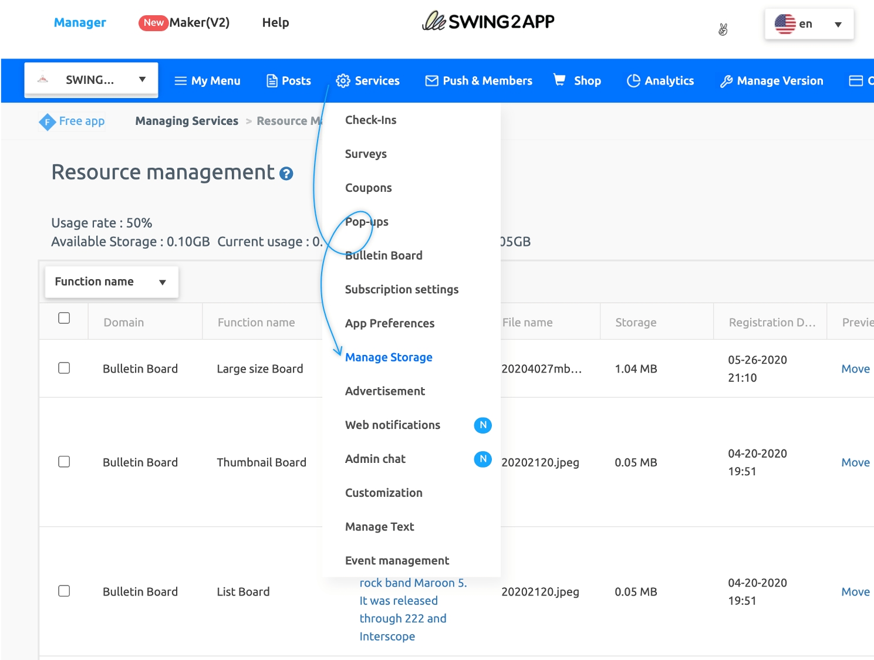This screenshot has width=874, height=660.
Task: Click the Storage column header
Action: 636,323
